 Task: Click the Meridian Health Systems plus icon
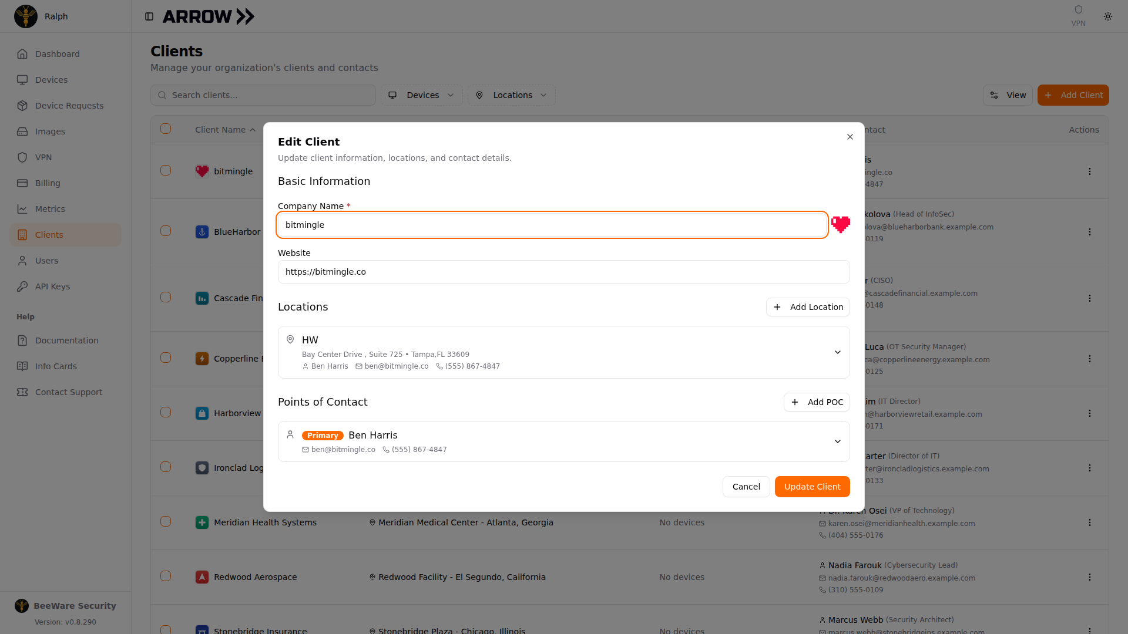(x=202, y=522)
